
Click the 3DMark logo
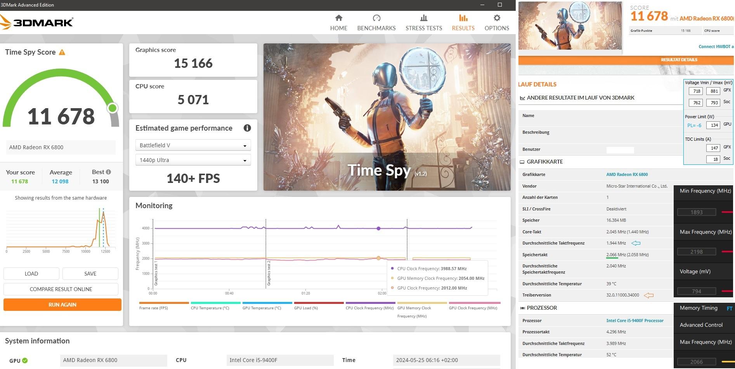(x=36, y=22)
